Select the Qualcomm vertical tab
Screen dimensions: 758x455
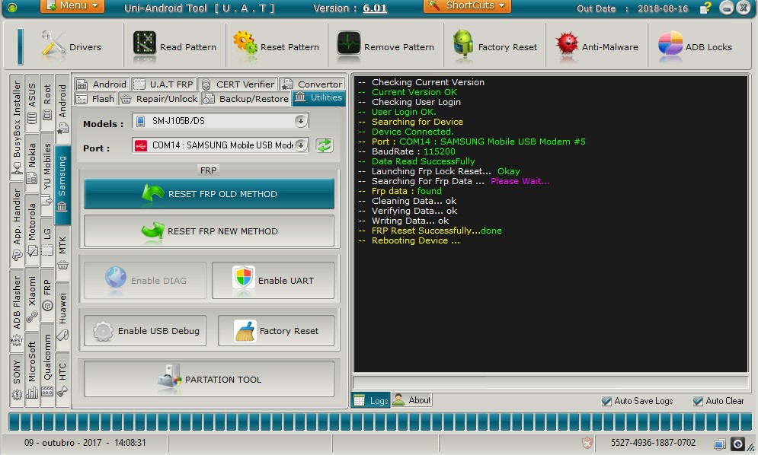(x=47, y=365)
